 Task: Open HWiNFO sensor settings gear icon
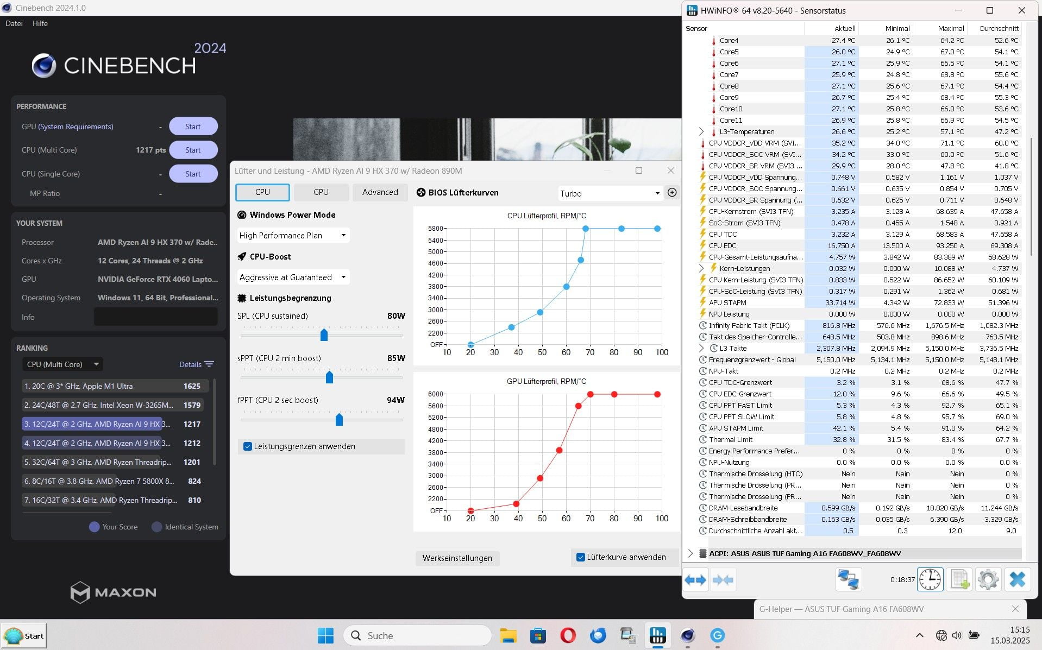tap(988, 579)
